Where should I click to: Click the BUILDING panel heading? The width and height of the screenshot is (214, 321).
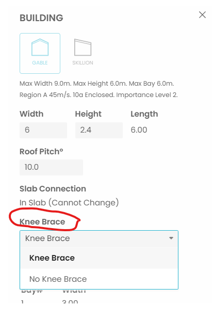point(41,18)
